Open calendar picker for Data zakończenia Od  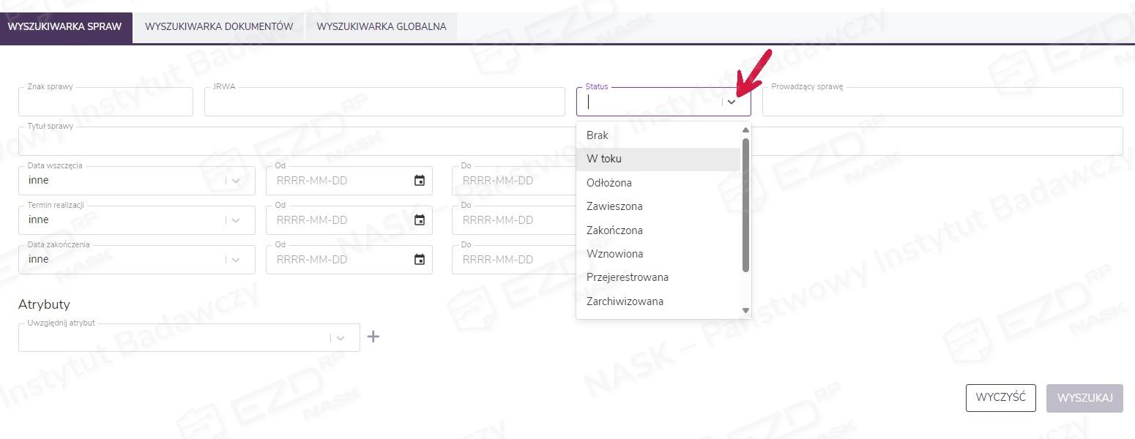(x=420, y=260)
